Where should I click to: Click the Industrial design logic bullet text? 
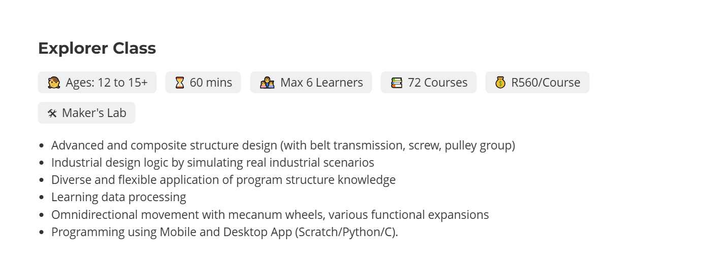pos(213,163)
